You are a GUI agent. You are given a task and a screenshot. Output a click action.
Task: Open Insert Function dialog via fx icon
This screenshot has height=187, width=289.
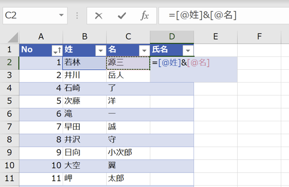(144, 16)
